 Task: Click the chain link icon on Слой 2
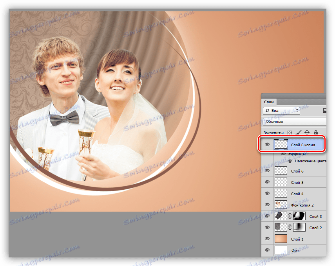[x=290, y=227]
